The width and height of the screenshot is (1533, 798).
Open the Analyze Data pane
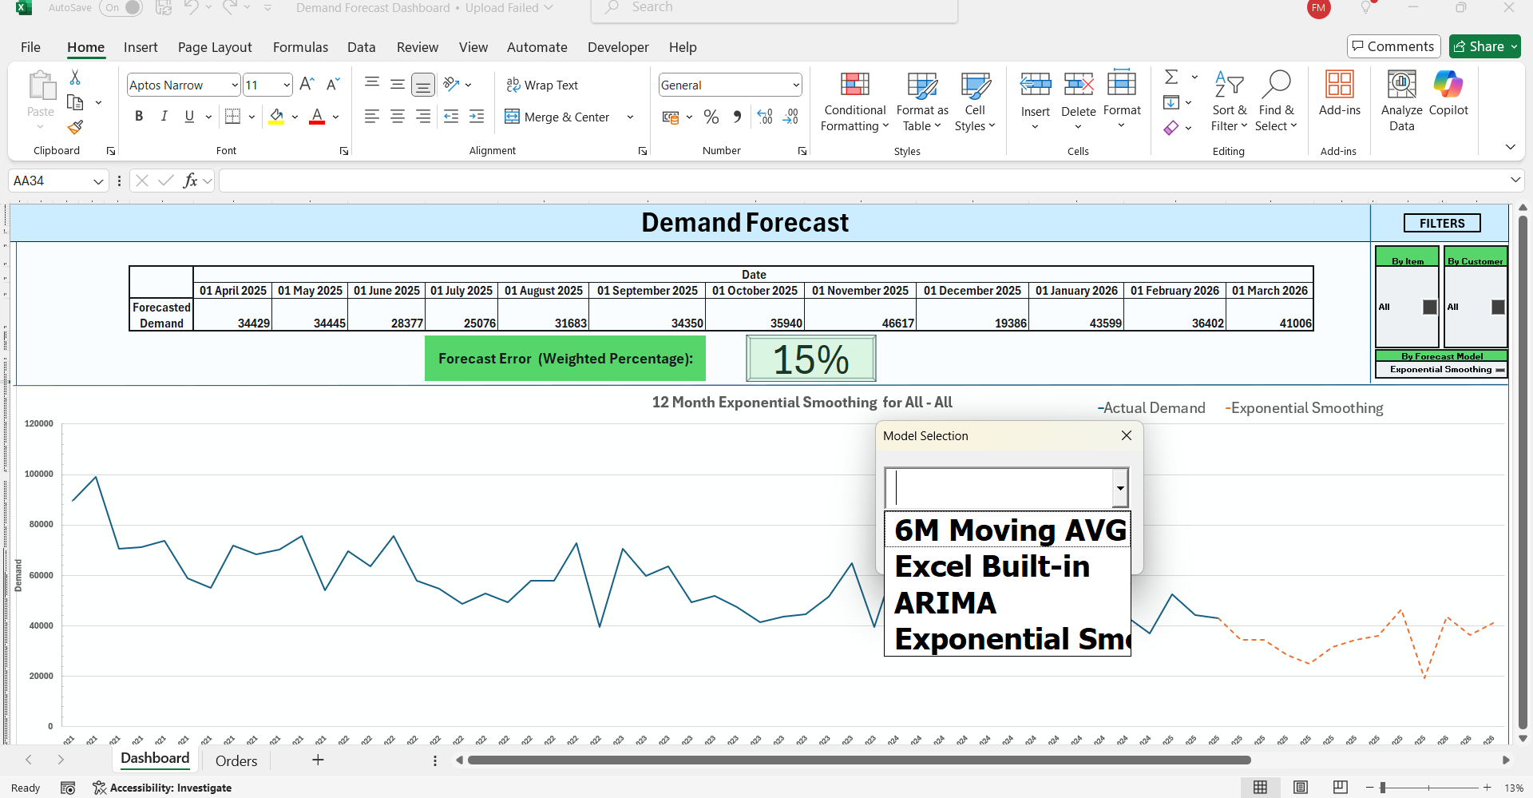[1401, 100]
